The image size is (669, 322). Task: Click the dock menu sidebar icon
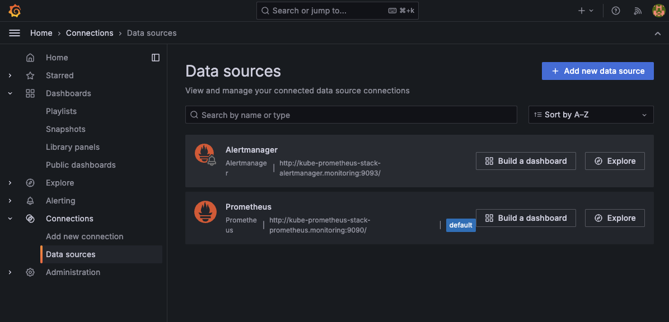click(x=156, y=58)
